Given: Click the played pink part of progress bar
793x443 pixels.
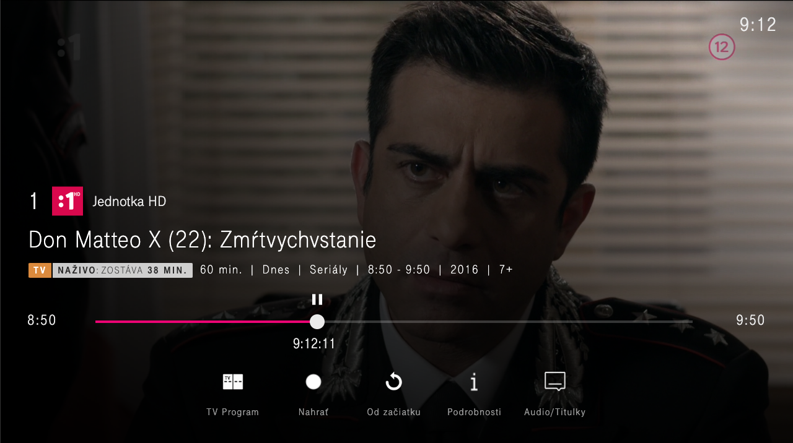Looking at the screenshot, I should [203, 322].
